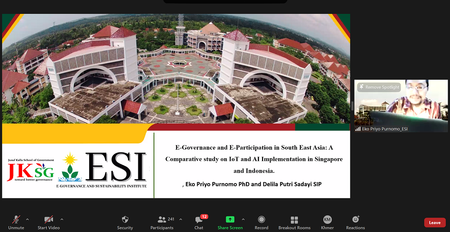The image size is (450, 232).
Task: Click the "E-GOVERNANCE AND SUSTAINABILITY INSTITUTE" caption
Action: tap(102, 186)
